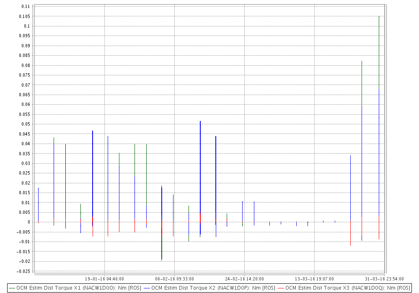Screen dimensions: 419x293
Task: Click the 0.1 y-axis tick label
Action: [27, 26]
